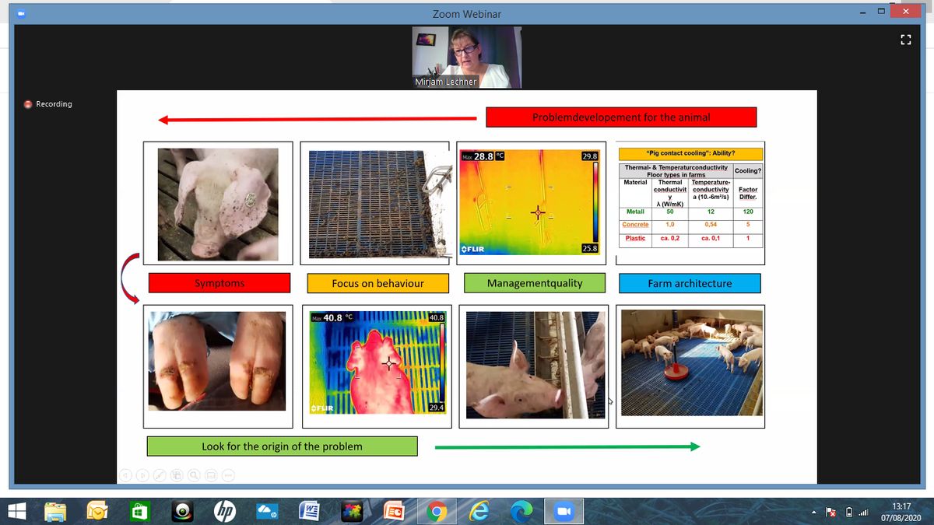Open the webcam app icon in the taskbar
934x525 pixels.
tap(181, 512)
